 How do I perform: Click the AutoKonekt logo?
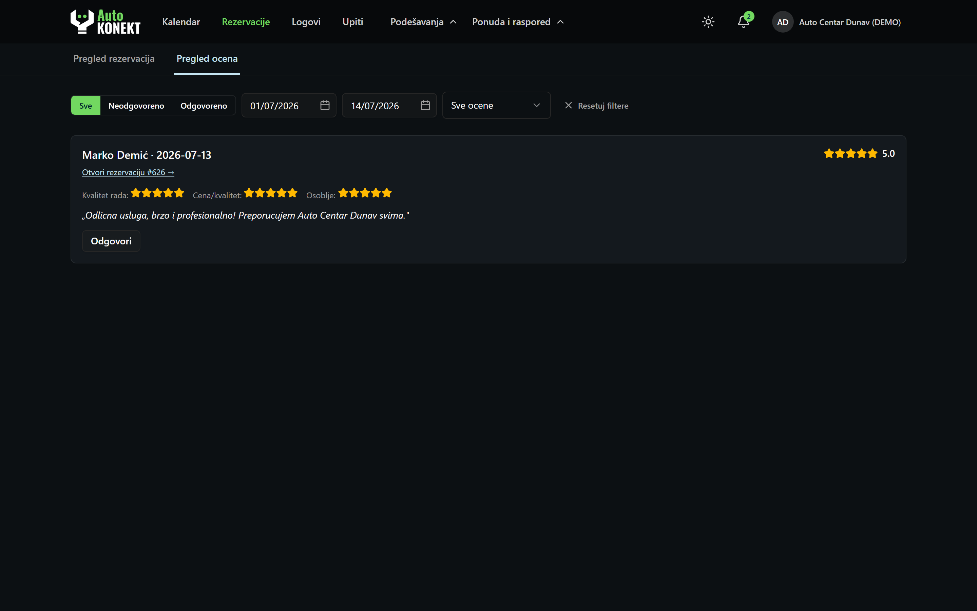point(106,22)
